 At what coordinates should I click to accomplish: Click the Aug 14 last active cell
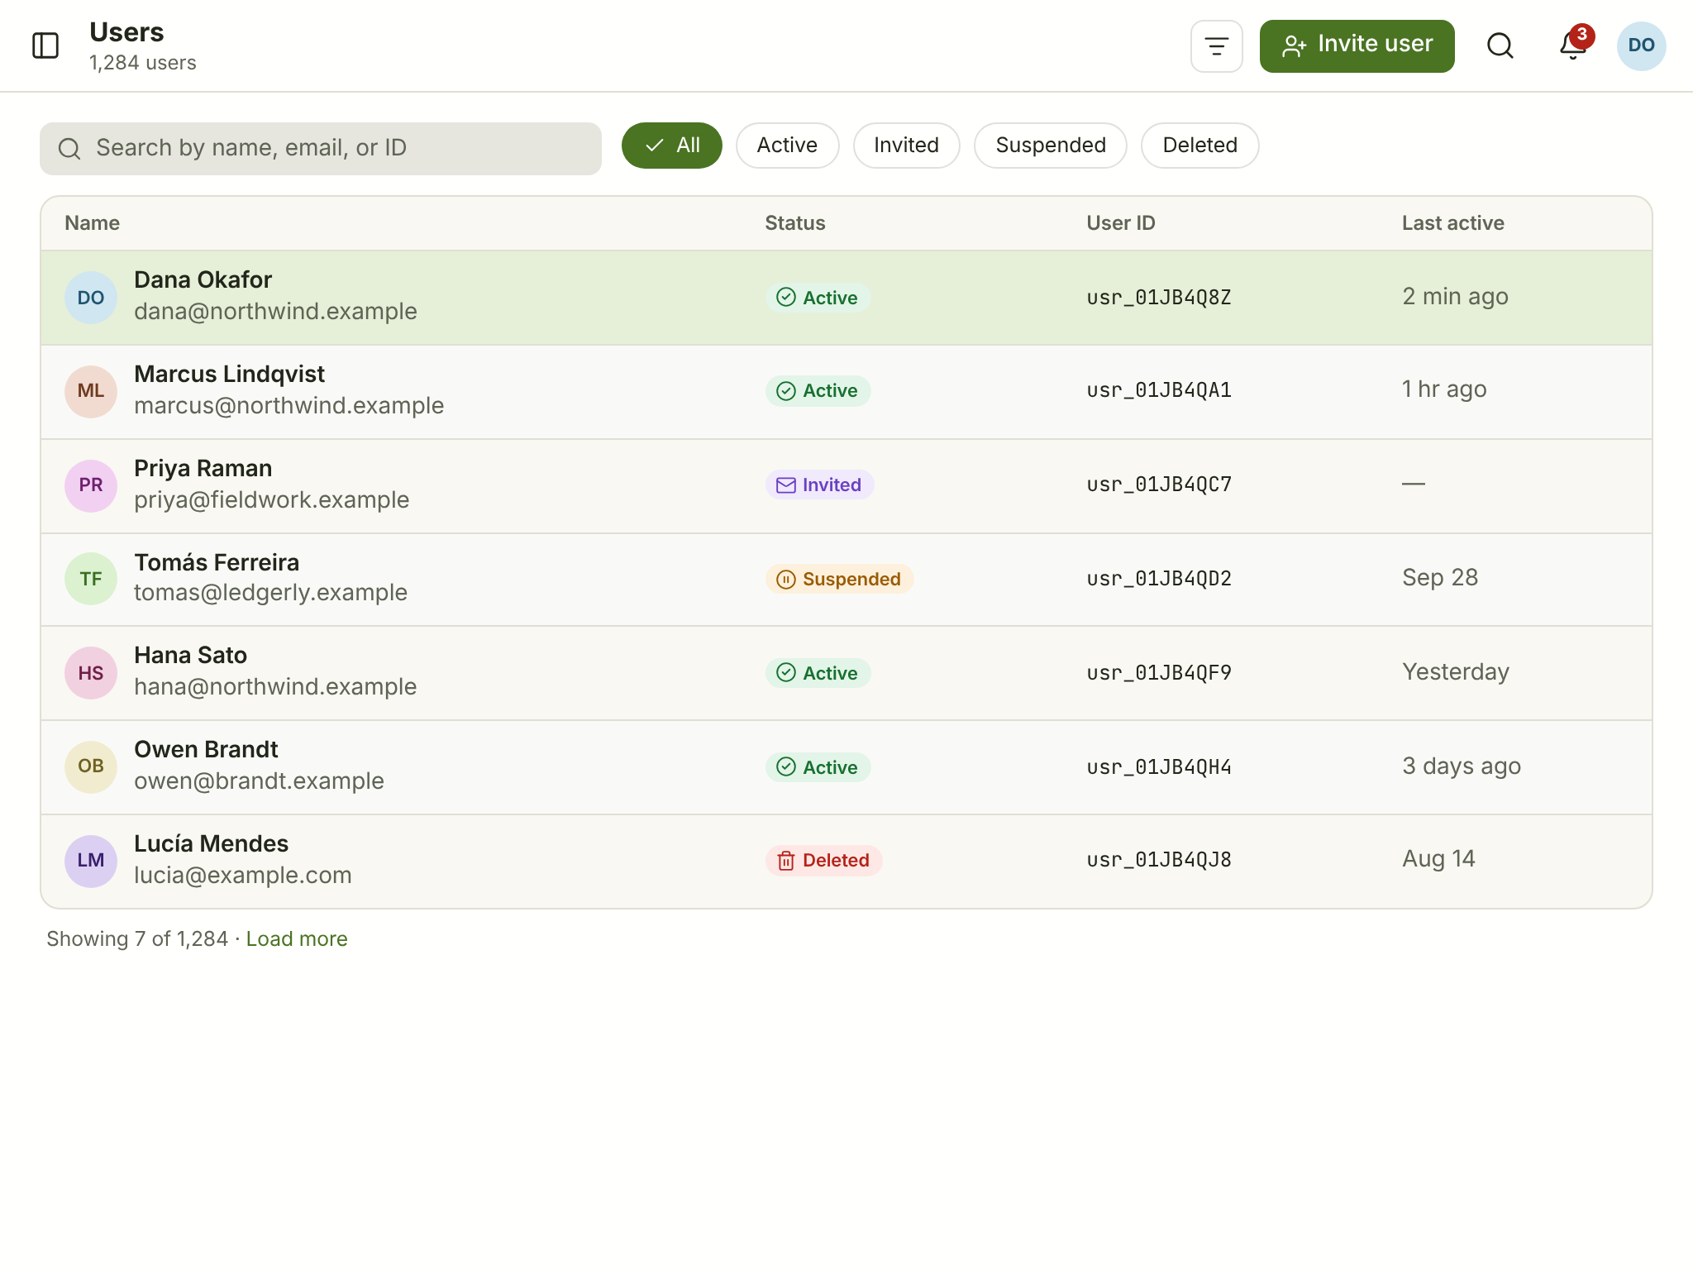tap(1438, 859)
